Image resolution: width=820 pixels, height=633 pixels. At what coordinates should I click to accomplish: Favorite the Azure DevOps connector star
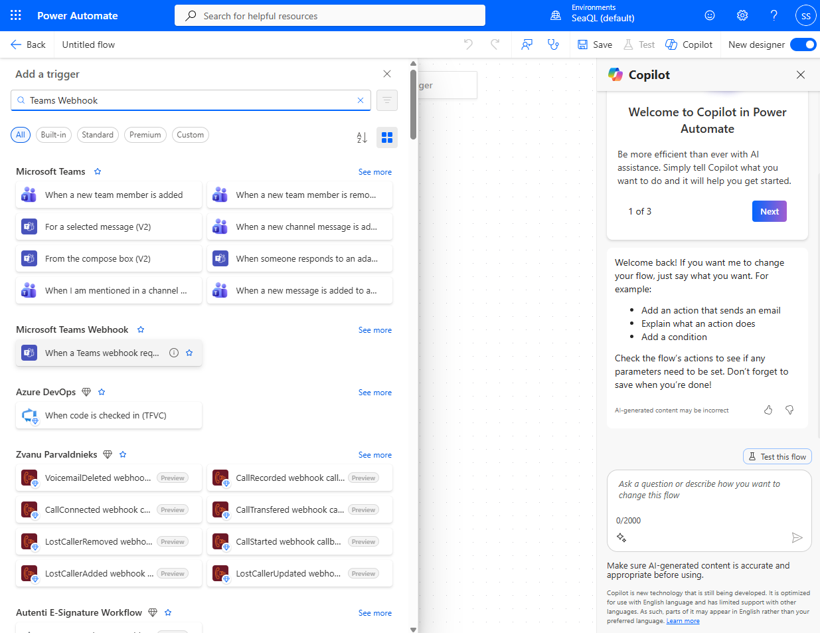[102, 392]
